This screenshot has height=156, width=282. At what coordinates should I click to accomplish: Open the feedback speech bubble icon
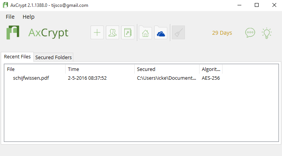[250, 33]
